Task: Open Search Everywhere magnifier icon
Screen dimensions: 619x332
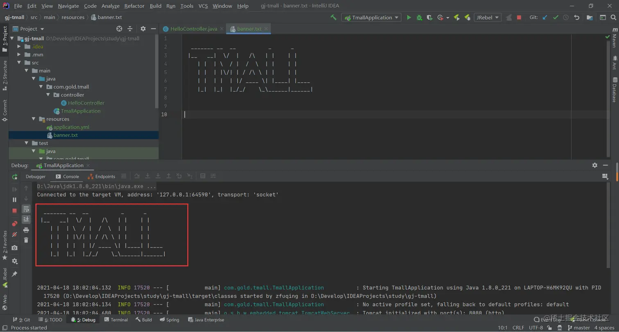Action: 613,18
